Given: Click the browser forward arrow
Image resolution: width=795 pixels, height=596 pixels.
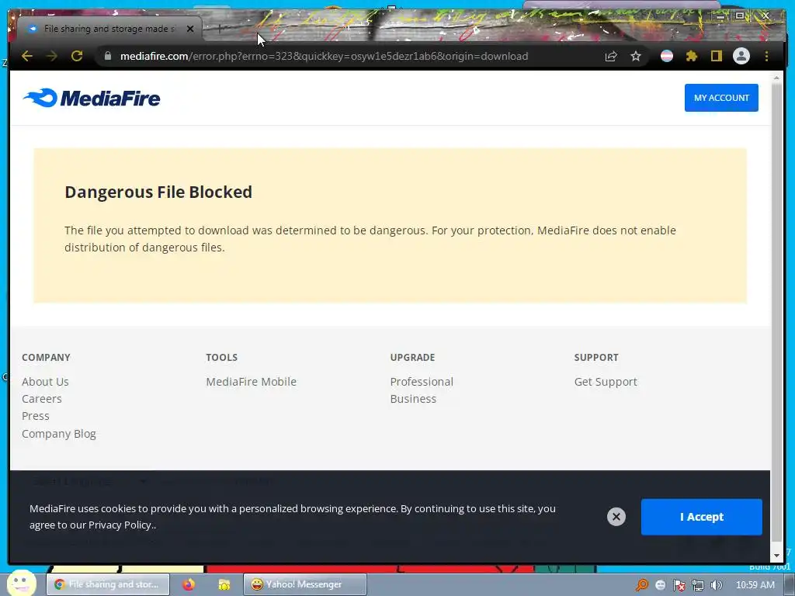Looking at the screenshot, I should point(52,56).
